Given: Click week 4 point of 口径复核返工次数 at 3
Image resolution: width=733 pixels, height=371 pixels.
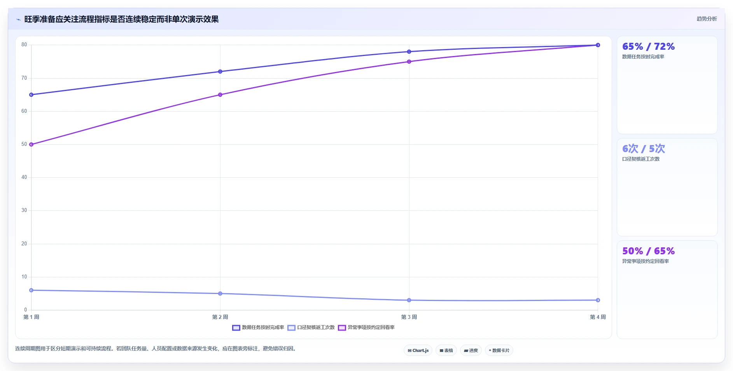Looking at the screenshot, I should point(598,300).
